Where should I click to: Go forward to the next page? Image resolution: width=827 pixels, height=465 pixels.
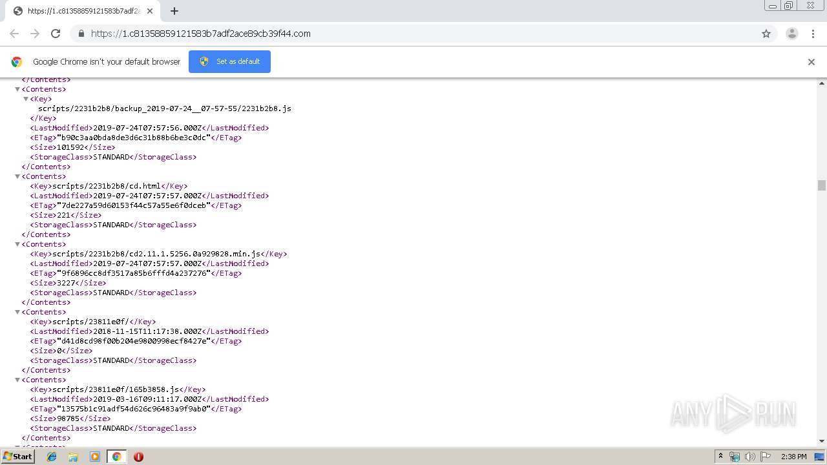tap(35, 34)
